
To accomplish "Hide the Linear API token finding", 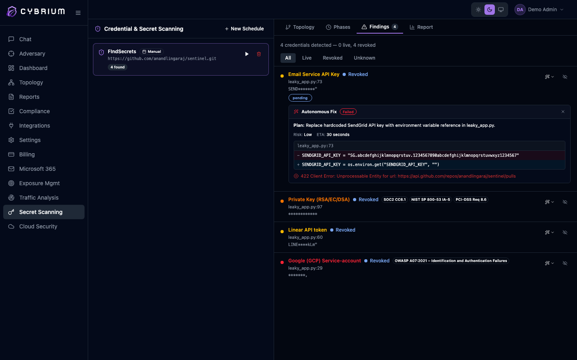I will (565, 232).
